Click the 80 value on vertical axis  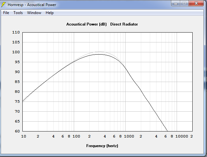[x=17, y=92]
